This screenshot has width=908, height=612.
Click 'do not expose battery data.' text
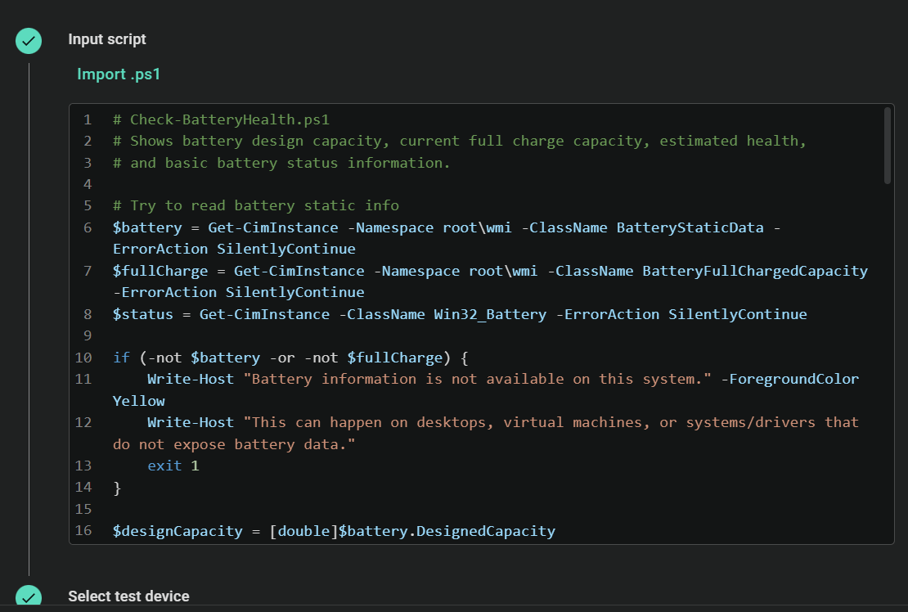(x=234, y=444)
